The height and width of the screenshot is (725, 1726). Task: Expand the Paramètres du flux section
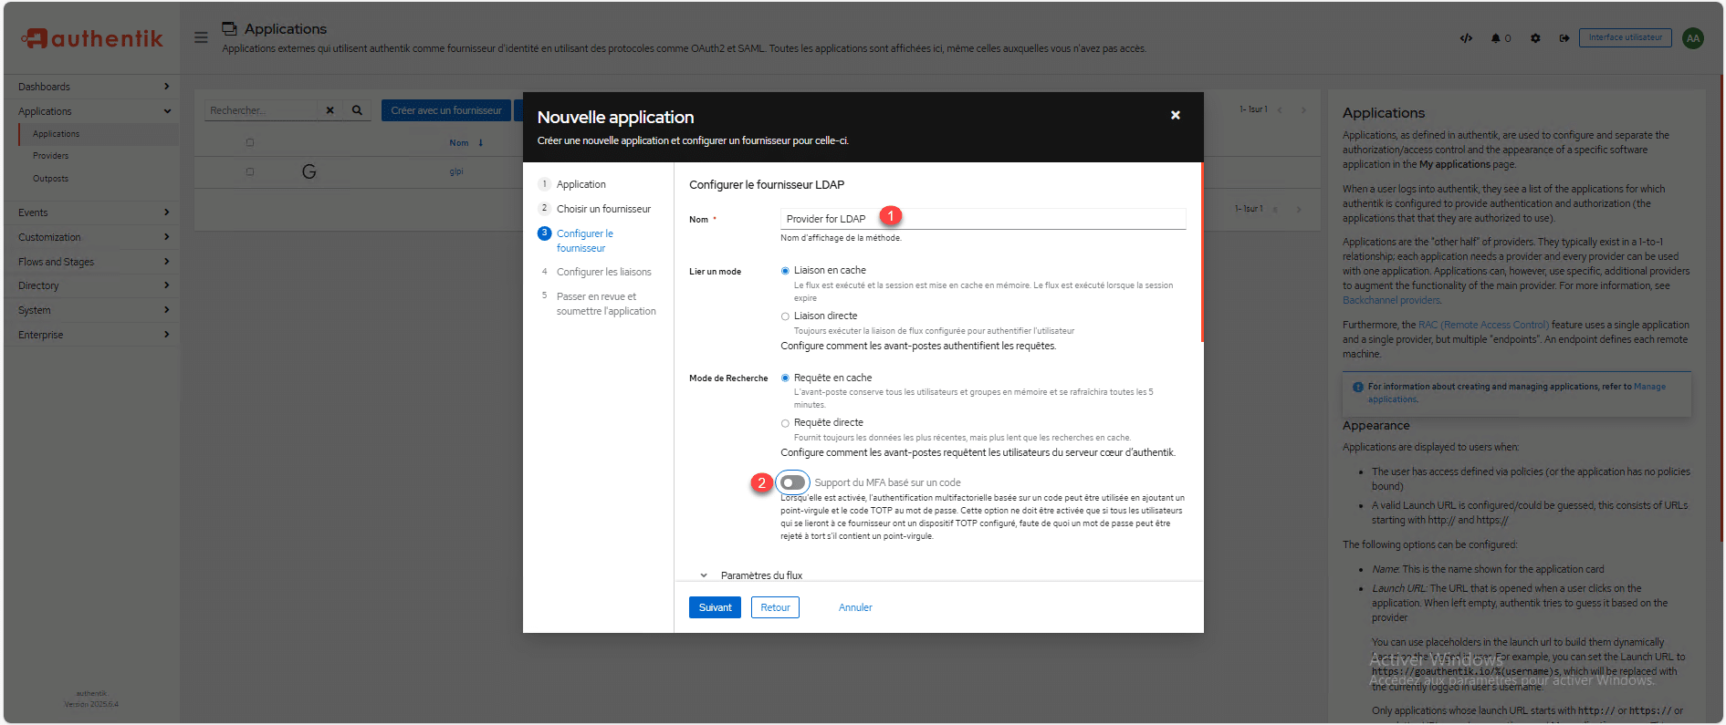pyautogui.click(x=704, y=575)
